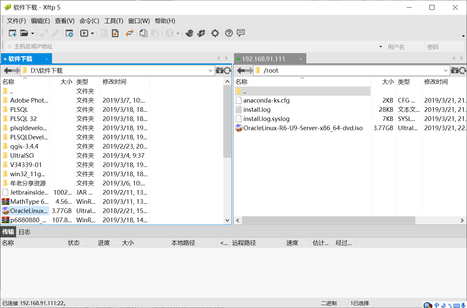Image resolution: width=467 pixels, height=308 pixels.
Task: Expand the local path D:\软件下载 dropdown
Action: [x=210, y=71]
